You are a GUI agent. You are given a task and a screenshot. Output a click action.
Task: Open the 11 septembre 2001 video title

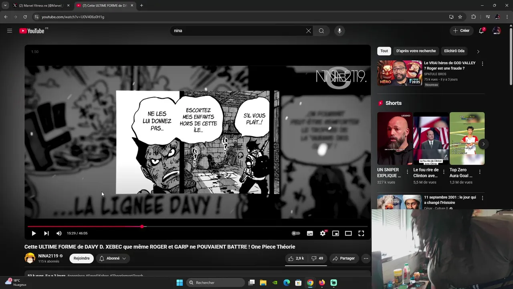[450, 200]
